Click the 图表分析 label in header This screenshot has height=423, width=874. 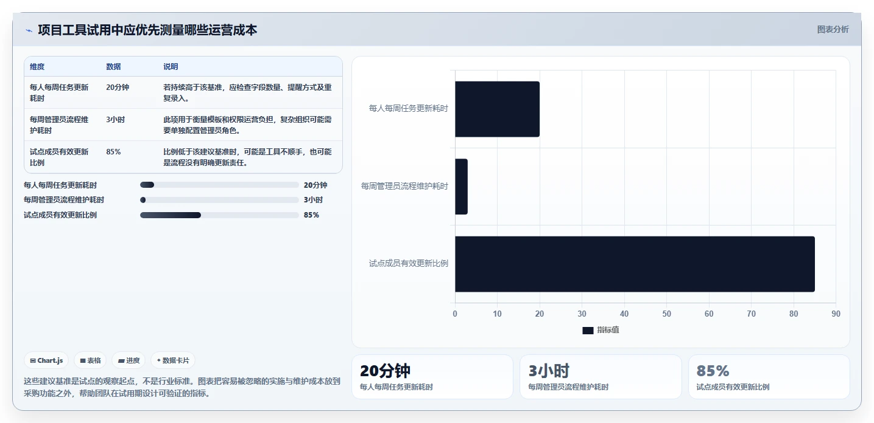click(833, 29)
